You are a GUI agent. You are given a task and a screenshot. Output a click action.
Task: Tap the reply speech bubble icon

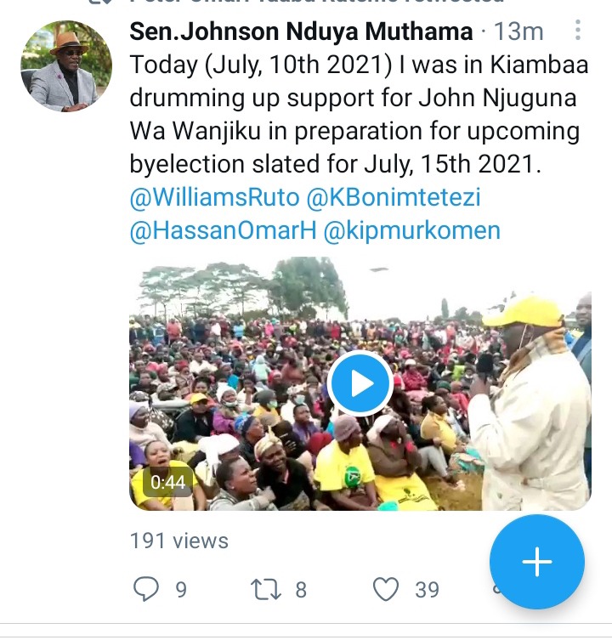(x=145, y=588)
